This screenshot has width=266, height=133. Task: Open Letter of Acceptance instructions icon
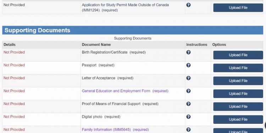[188, 78]
